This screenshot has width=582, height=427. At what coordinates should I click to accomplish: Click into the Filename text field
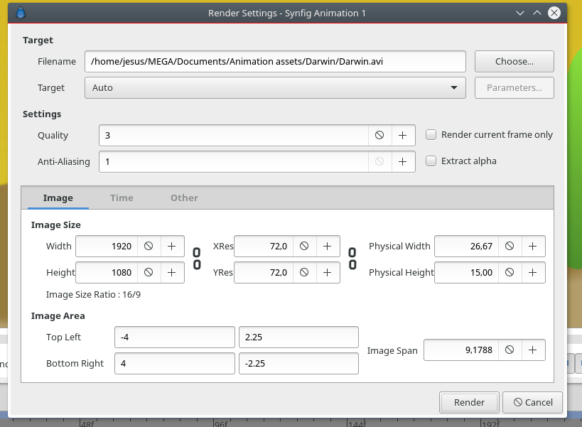[275, 62]
